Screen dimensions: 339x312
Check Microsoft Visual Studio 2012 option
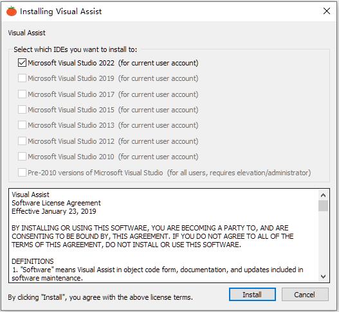coord(22,141)
